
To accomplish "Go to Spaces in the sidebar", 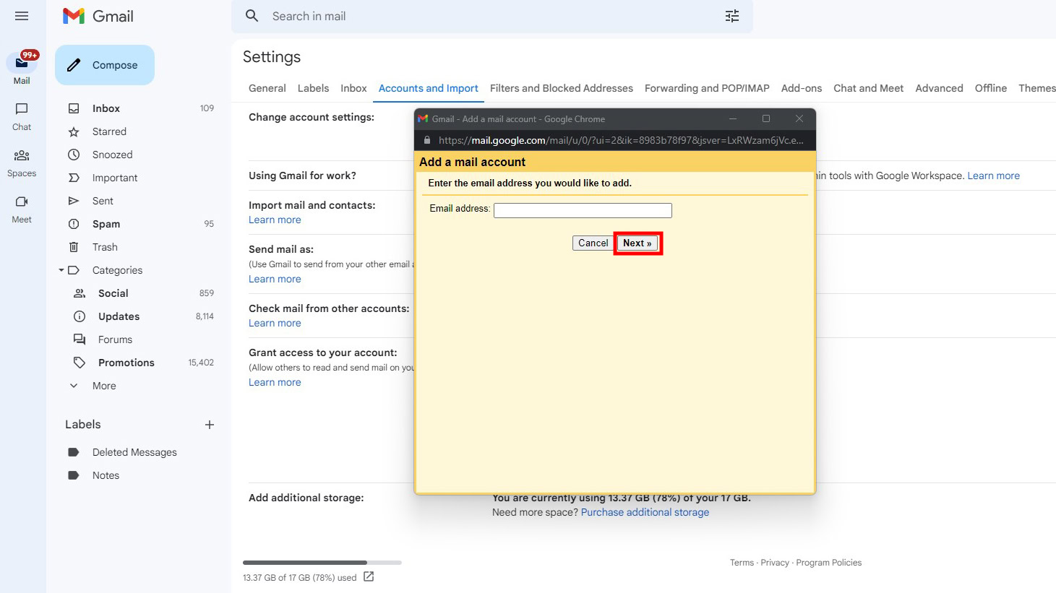I will (22, 156).
